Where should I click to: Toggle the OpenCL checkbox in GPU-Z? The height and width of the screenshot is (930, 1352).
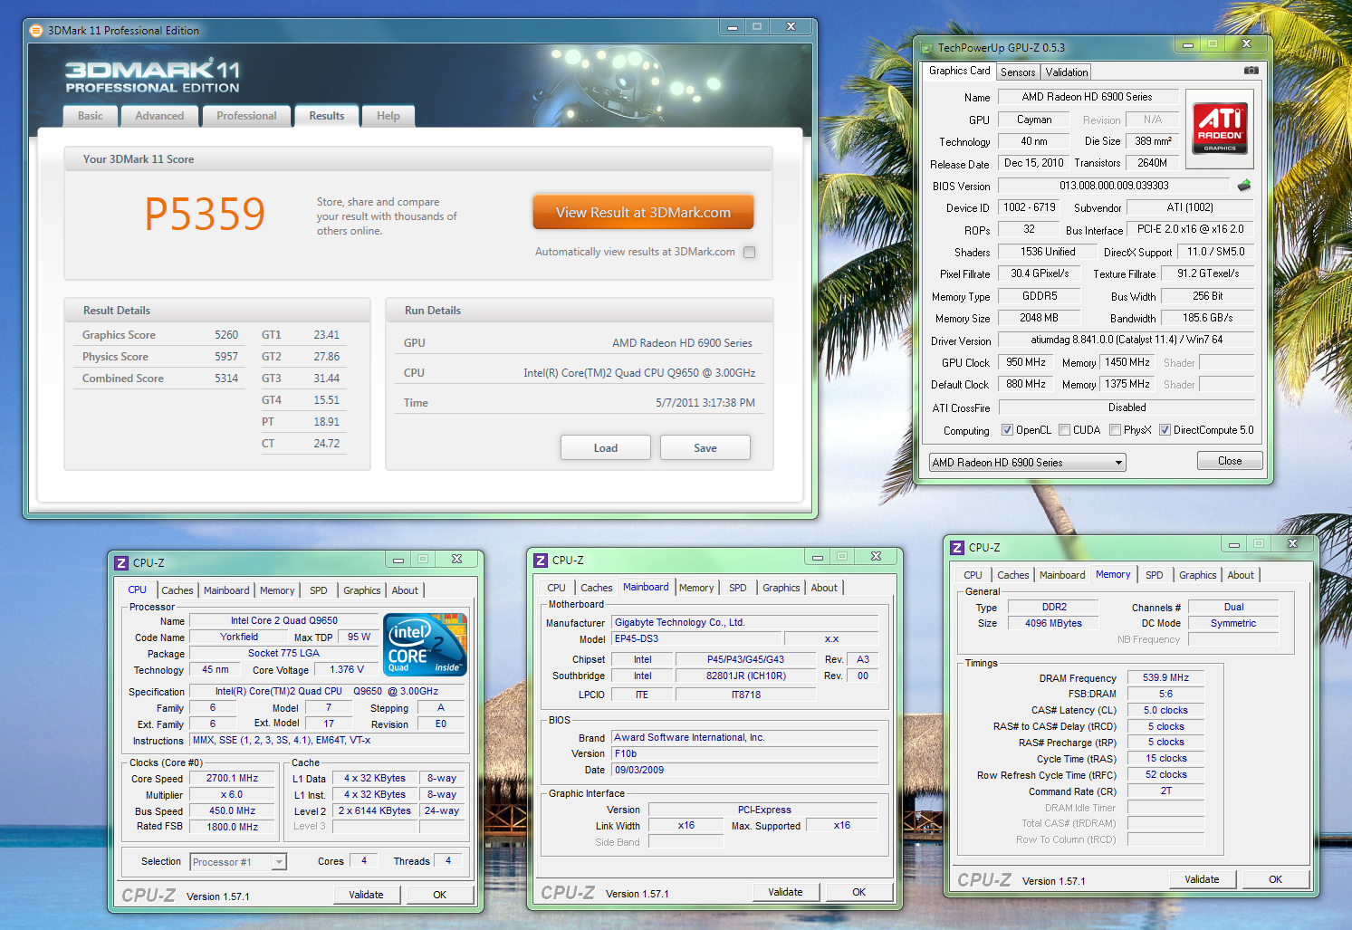click(1007, 430)
